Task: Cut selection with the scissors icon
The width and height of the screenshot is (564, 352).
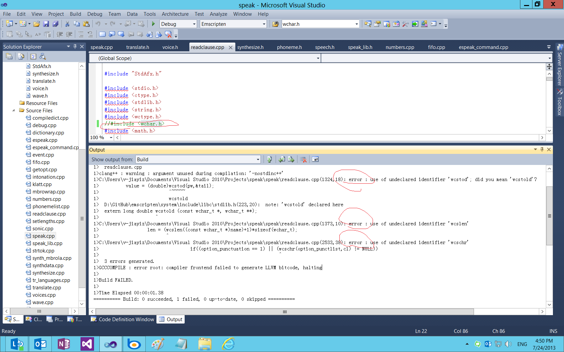Action: [x=67, y=24]
